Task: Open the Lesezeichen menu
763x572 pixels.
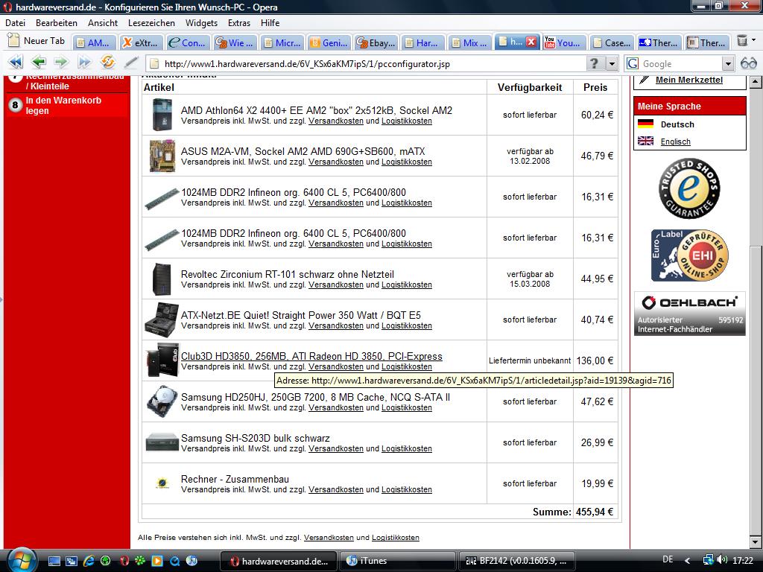Action: click(151, 23)
